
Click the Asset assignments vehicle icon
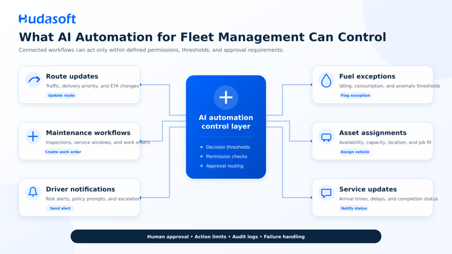pyautogui.click(x=326, y=137)
